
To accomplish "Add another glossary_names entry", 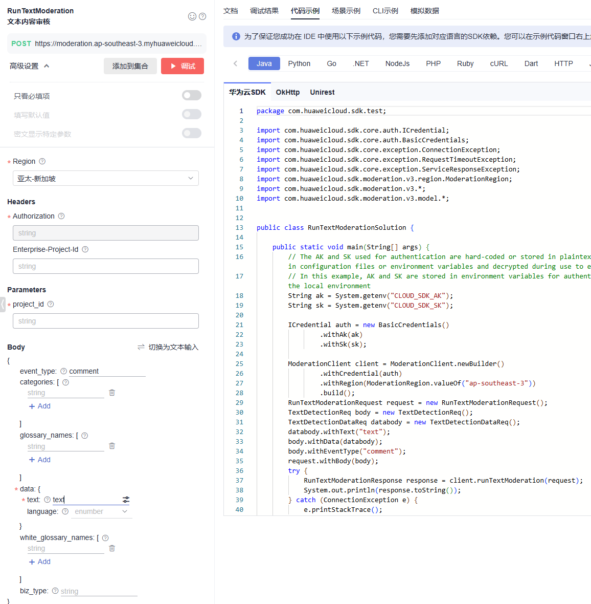I will tap(40, 460).
